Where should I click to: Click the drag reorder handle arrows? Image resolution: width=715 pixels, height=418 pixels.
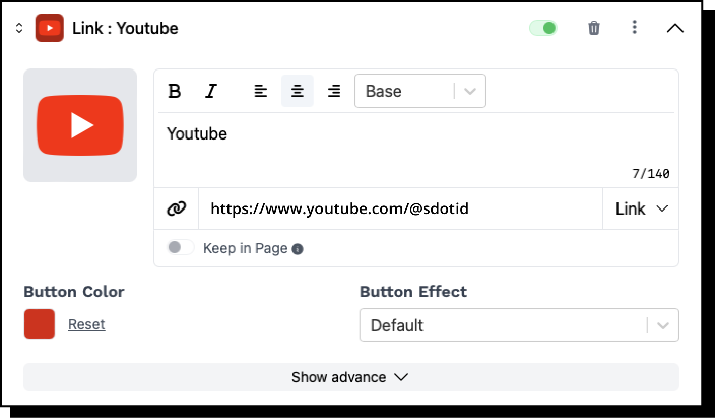coord(19,28)
